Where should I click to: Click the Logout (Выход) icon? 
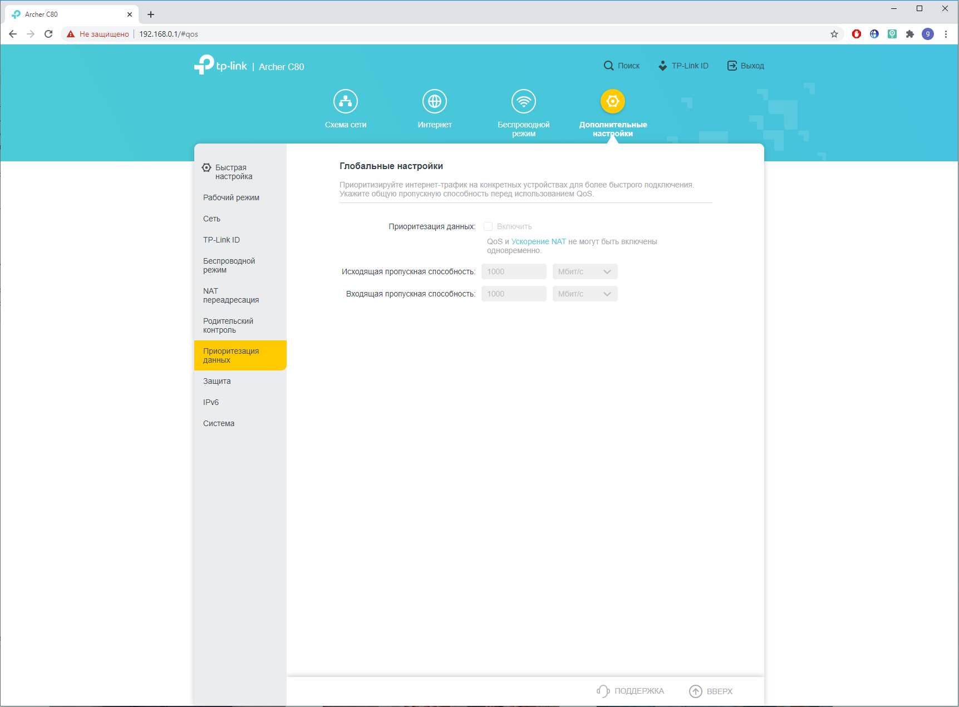(x=732, y=66)
